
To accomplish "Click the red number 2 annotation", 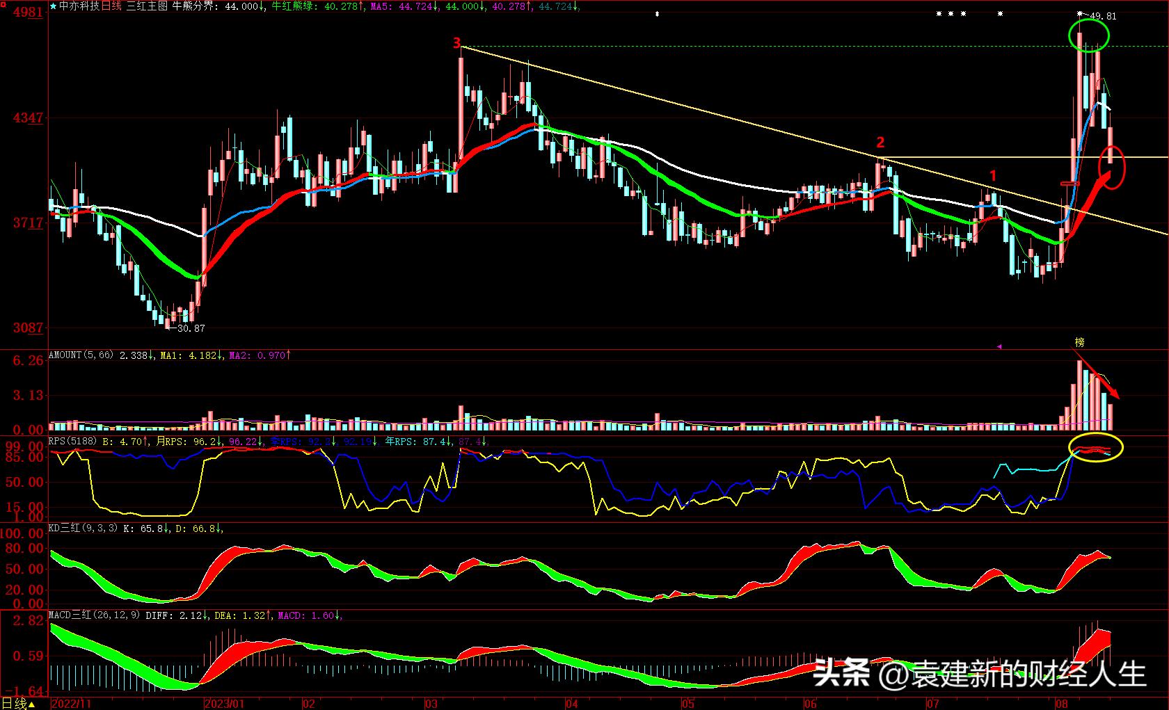I will (880, 143).
